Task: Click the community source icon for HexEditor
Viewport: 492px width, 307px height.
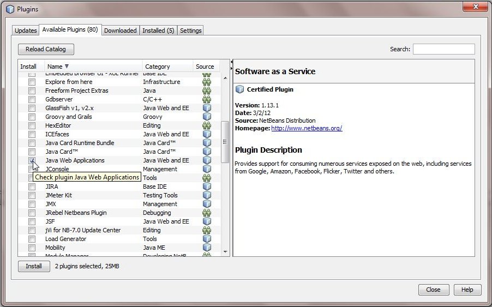Action: pyautogui.click(x=207, y=125)
